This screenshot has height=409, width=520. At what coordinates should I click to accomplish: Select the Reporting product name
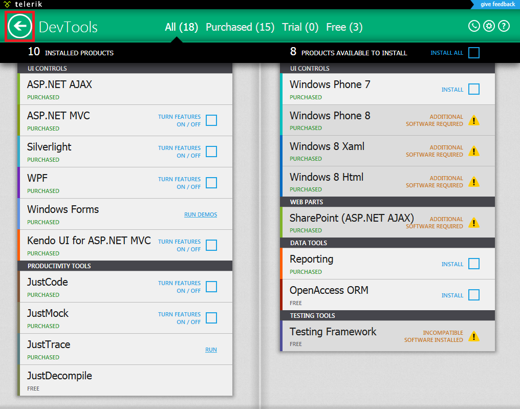[311, 259]
